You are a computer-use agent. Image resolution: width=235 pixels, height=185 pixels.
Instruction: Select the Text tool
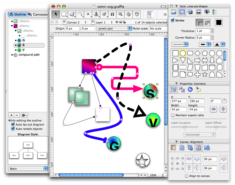pyautogui.click(x=88, y=14)
